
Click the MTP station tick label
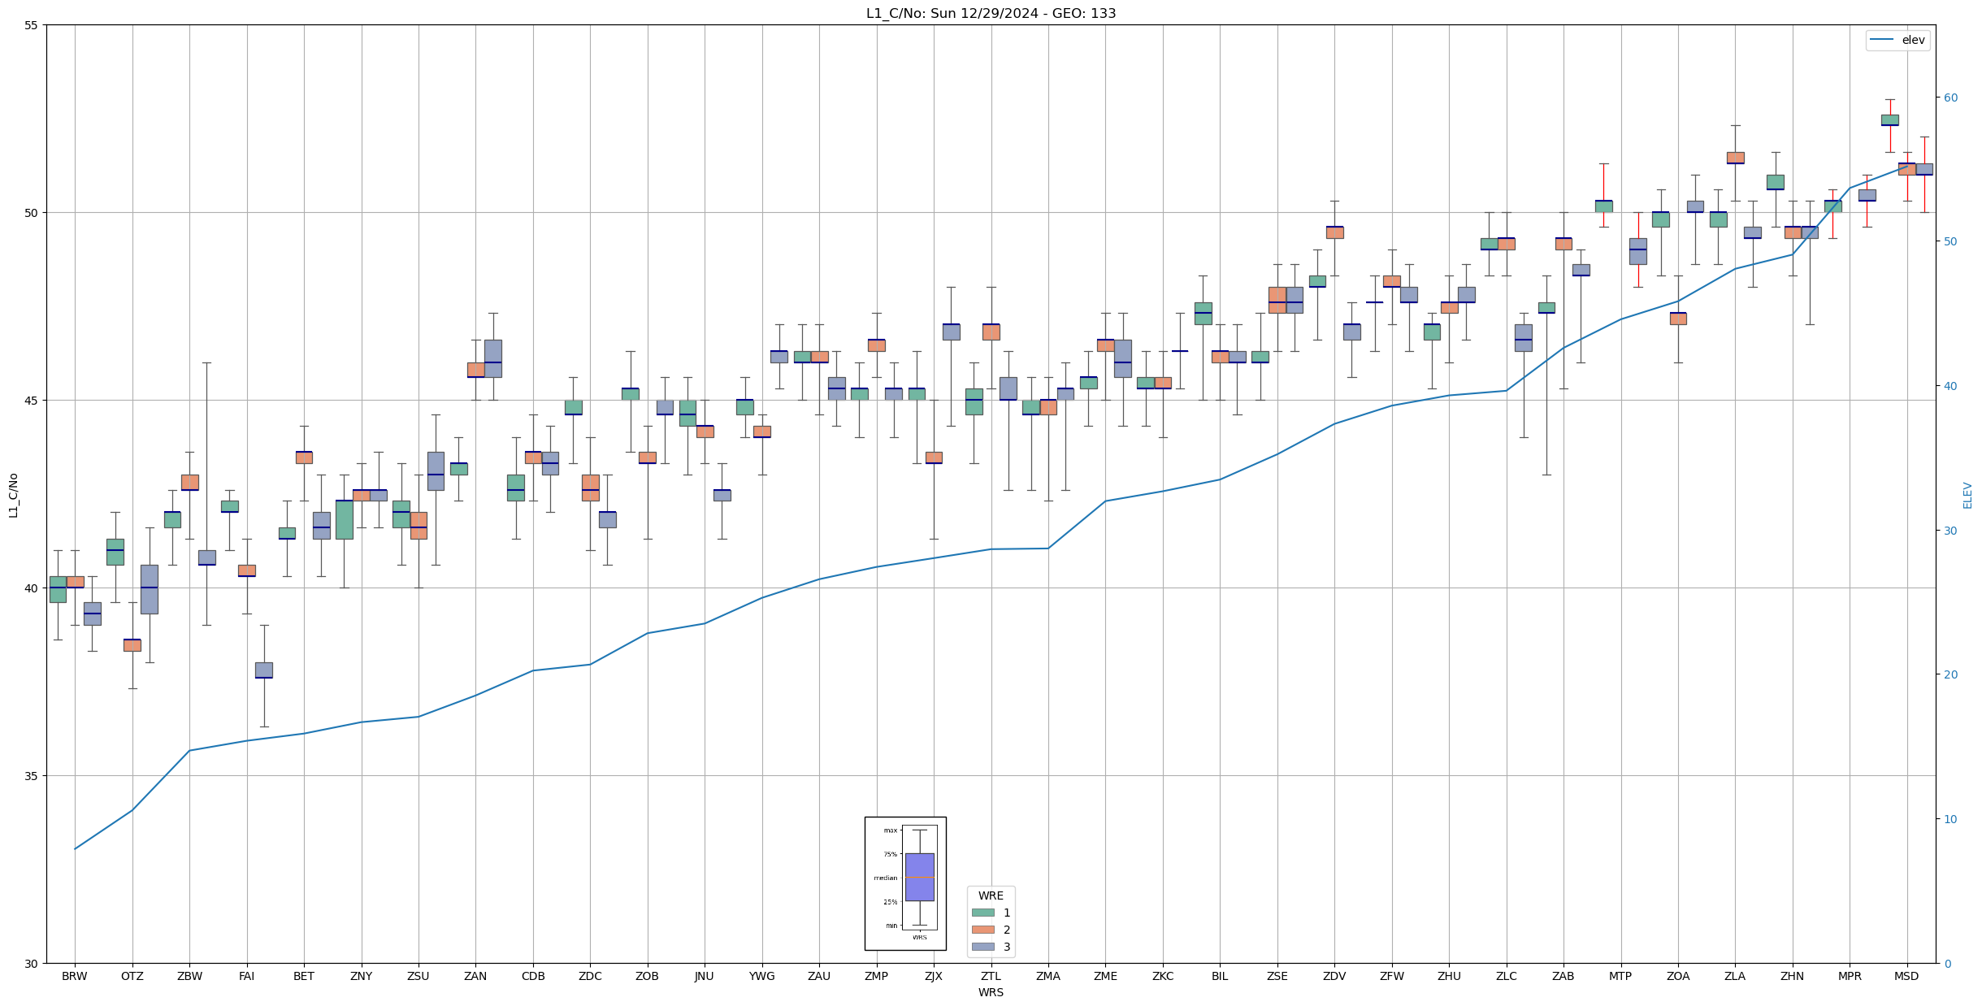pos(1620,976)
